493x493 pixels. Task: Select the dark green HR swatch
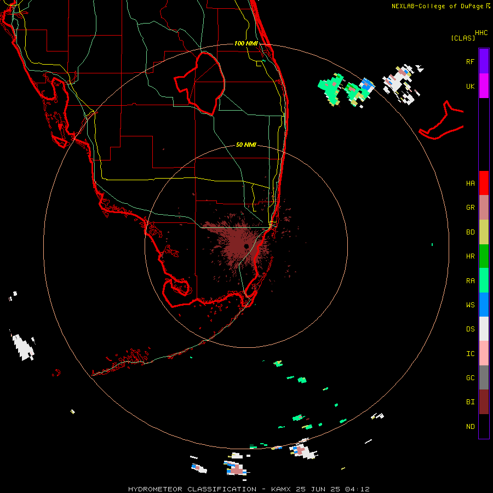point(484,256)
